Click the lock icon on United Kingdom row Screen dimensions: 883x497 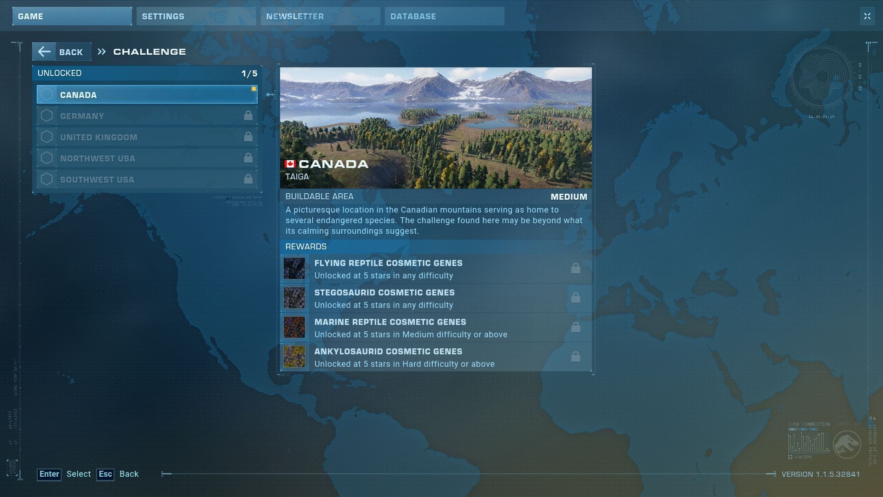pyautogui.click(x=248, y=137)
